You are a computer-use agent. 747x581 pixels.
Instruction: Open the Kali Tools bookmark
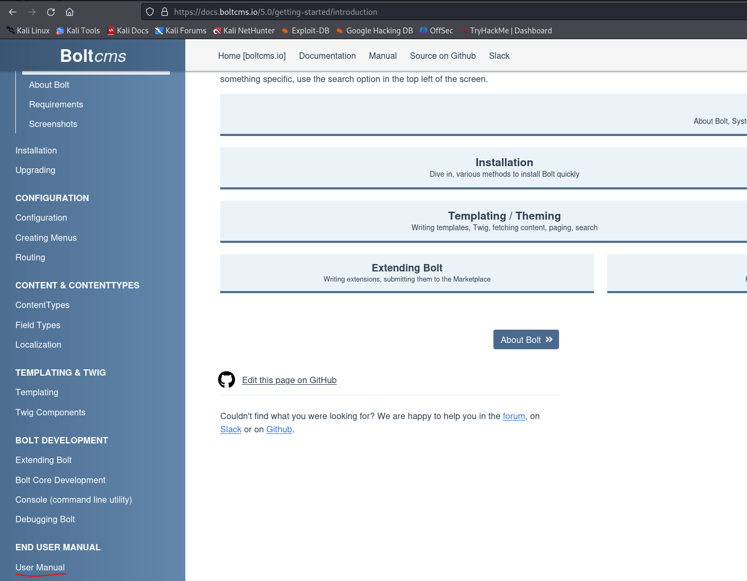tap(78, 31)
